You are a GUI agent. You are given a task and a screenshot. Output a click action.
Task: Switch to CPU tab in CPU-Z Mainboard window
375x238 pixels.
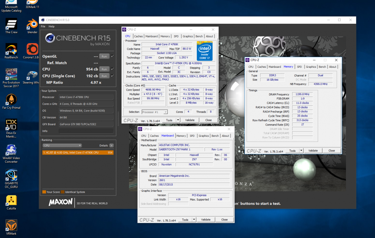tap(143, 136)
